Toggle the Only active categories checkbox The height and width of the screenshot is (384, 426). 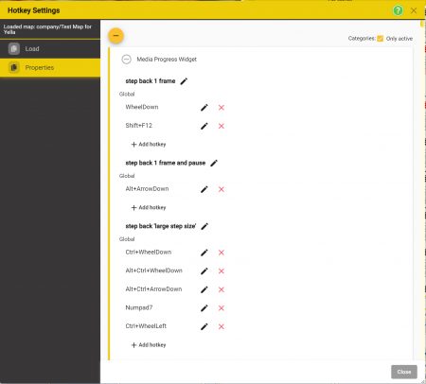pyautogui.click(x=381, y=39)
